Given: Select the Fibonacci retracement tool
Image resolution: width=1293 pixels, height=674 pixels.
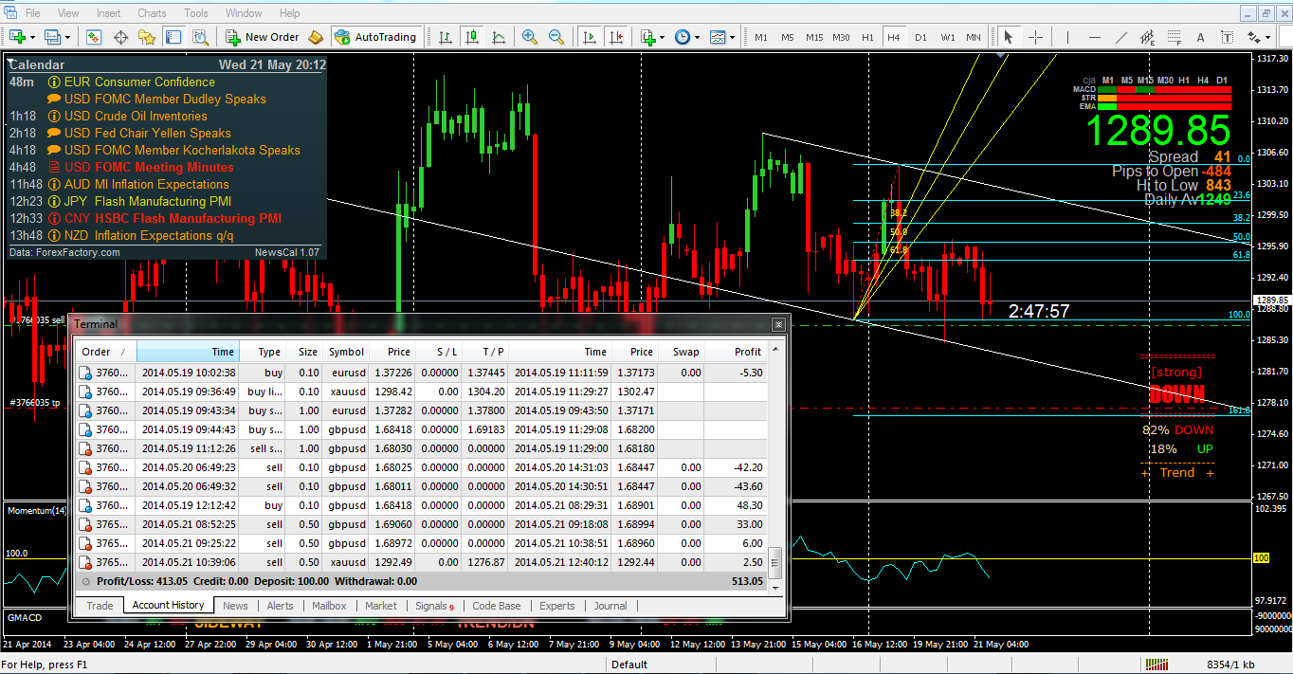Looking at the screenshot, I should (1175, 37).
